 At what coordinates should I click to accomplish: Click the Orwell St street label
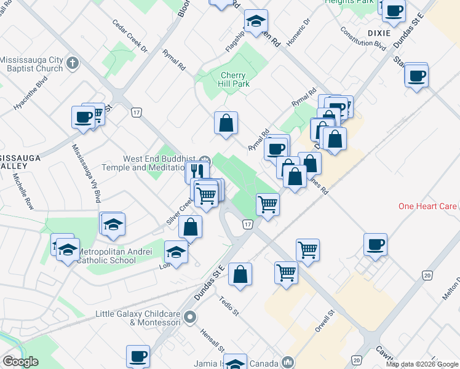pyautogui.click(x=325, y=321)
